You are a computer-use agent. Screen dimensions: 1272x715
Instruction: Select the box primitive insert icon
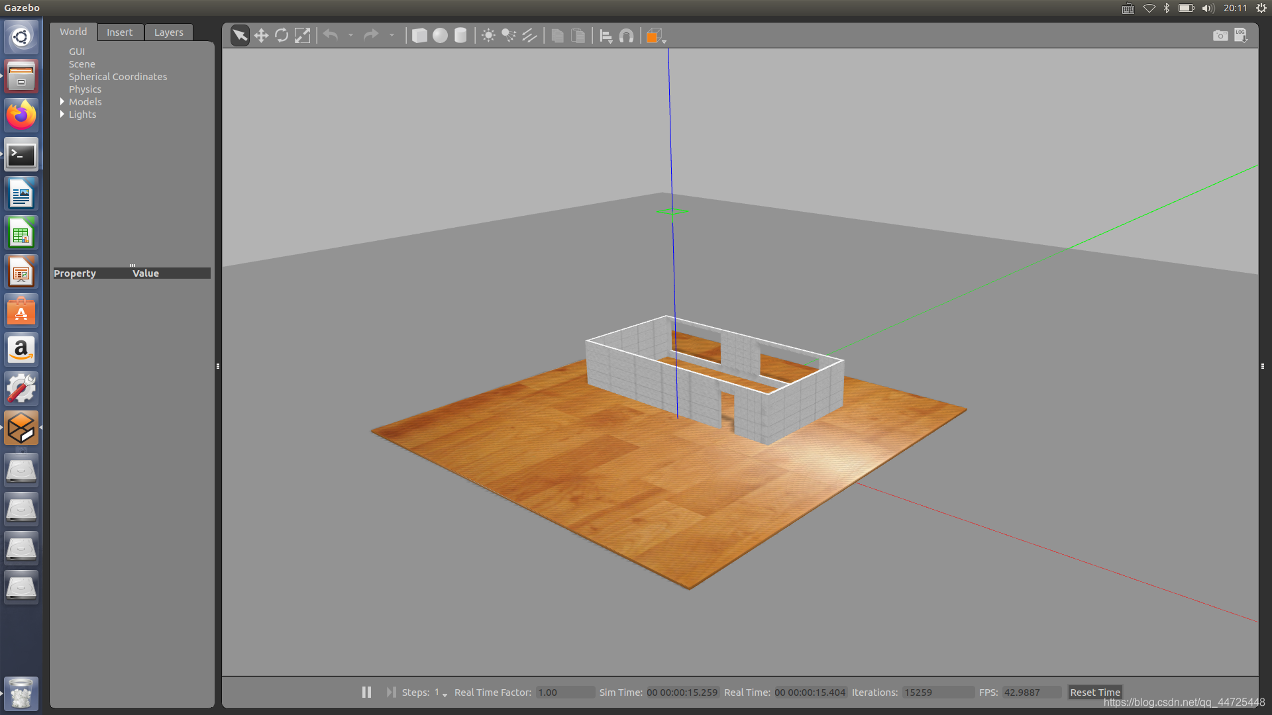click(419, 35)
